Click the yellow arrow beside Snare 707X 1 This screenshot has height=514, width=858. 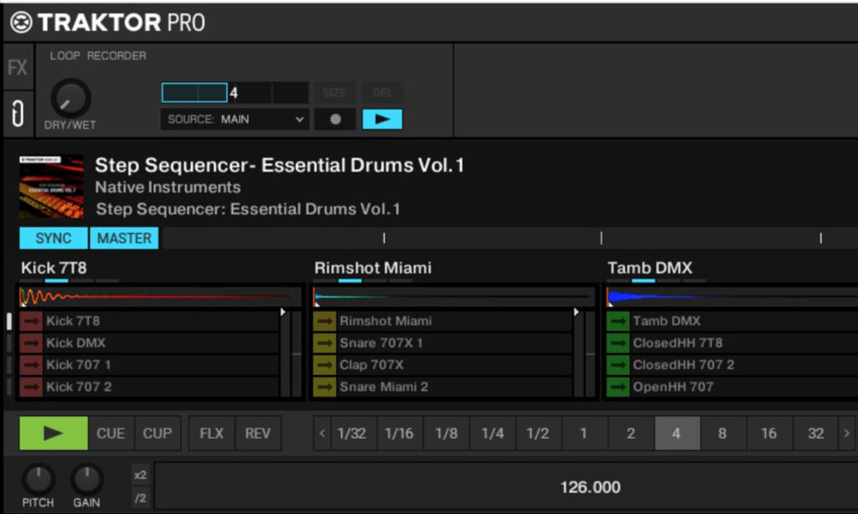[324, 343]
